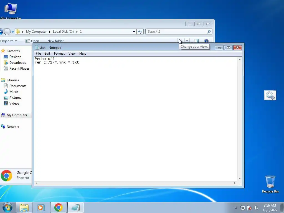Click the network tray icon
The width and height of the screenshot is (284, 213).
coord(242,208)
